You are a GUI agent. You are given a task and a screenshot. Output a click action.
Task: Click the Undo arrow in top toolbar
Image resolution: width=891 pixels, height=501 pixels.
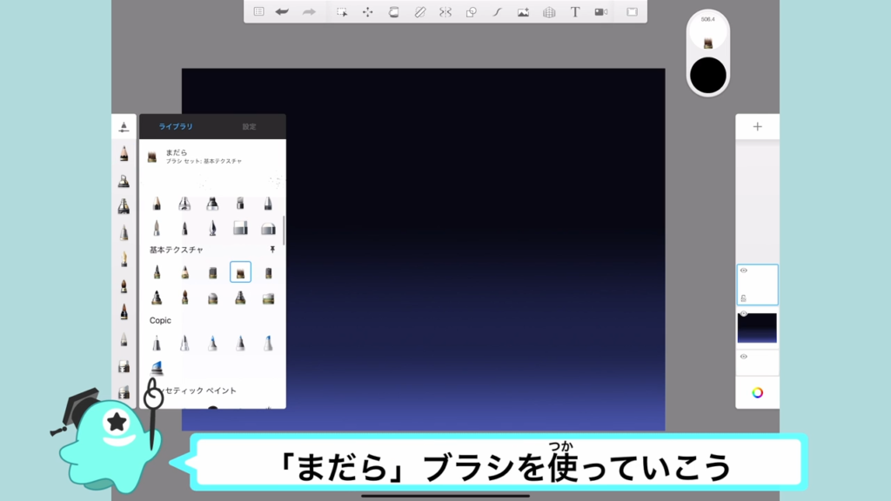(282, 12)
